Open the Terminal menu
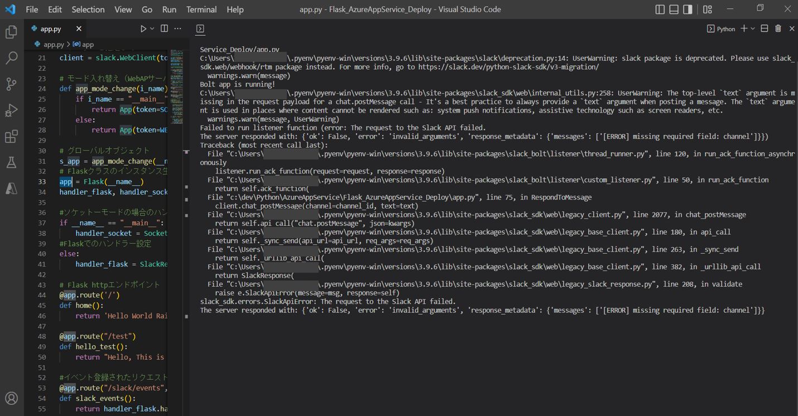This screenshot has width=798, height=416. [x=201, y=9]
